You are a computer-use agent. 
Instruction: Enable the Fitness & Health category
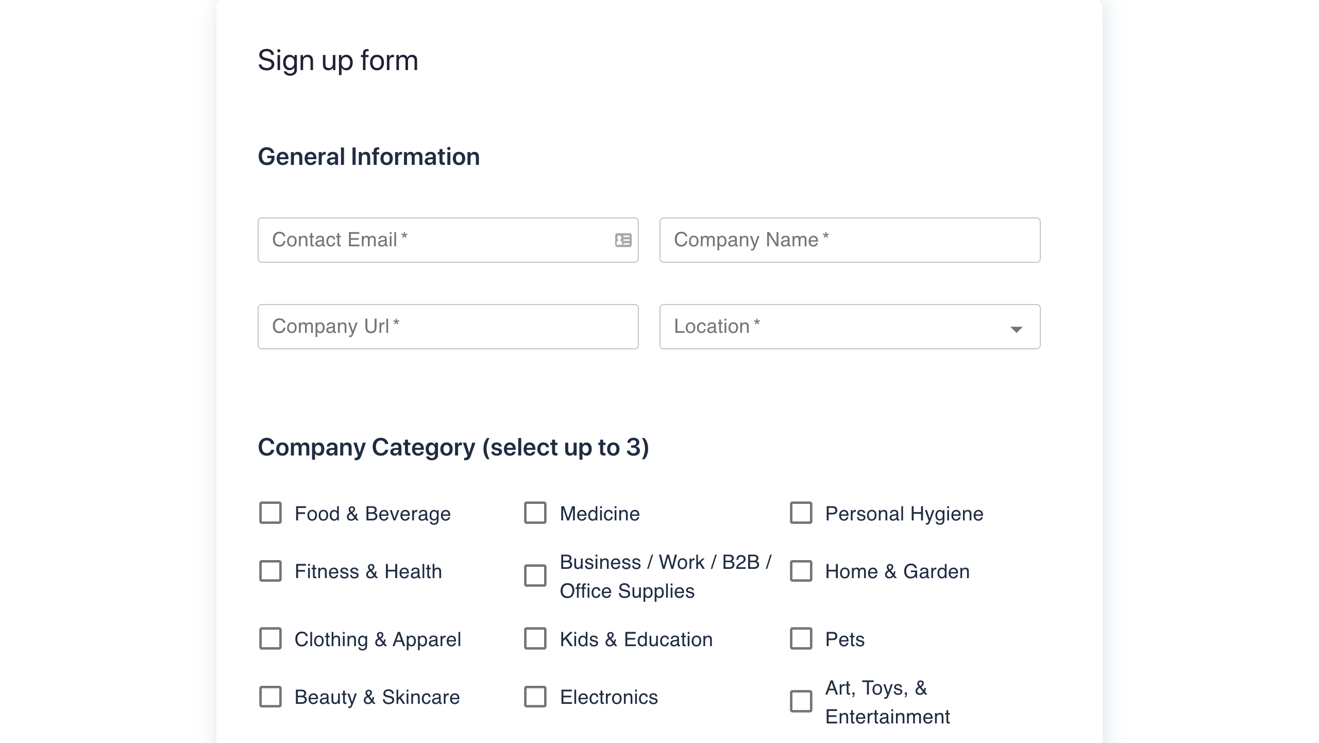[x=270, y=571]
